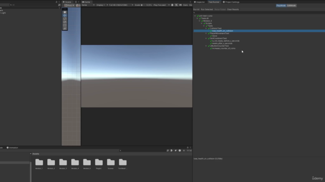Open the Full HD resolution dropdown

[121, 5]
